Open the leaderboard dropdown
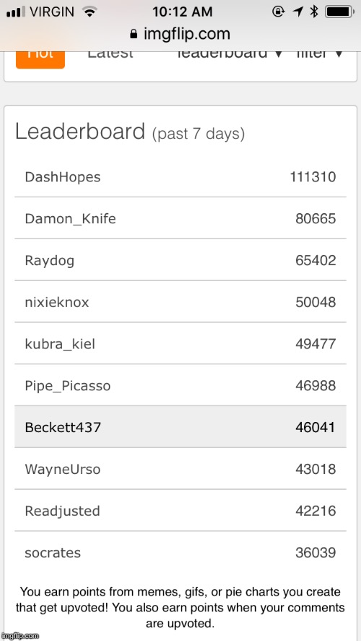Screen dimensions: 361x641 coord(230,53)
